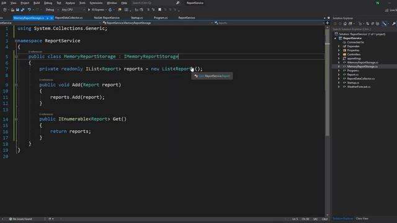Viewport: 397px width, 223px height.
Task: Open the reports member dropdown
Action: pos(269,23)
